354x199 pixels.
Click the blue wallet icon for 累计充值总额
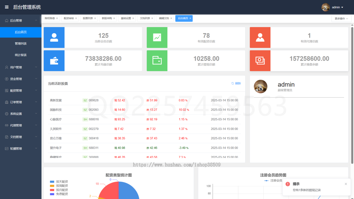click(x=54, y=60)
